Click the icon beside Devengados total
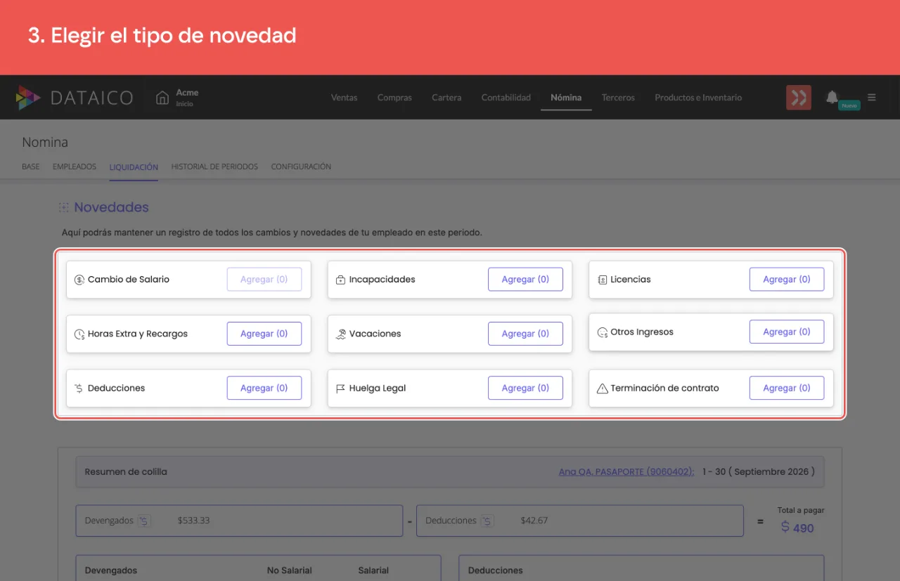900x581 pixels. click(x=144, y=521)
